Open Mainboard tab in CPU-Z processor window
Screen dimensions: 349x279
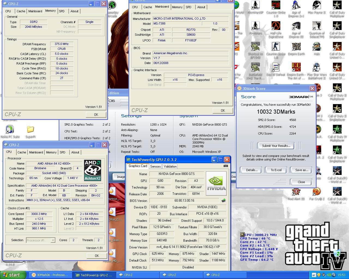click(x=36, y=152)
